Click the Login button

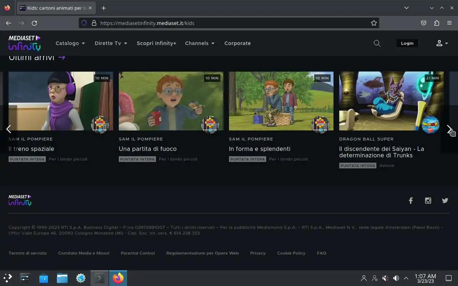coord(407,43)
